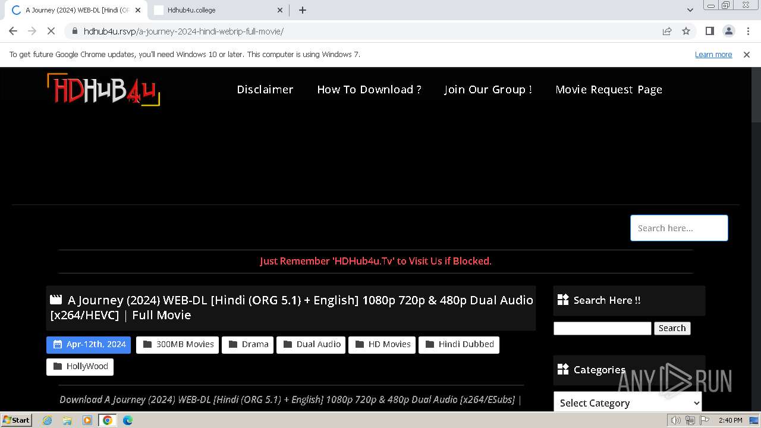
Task: Open the Apr-12th, 2024 date tag
Action: pyautogui.click(x=89, y=345)
